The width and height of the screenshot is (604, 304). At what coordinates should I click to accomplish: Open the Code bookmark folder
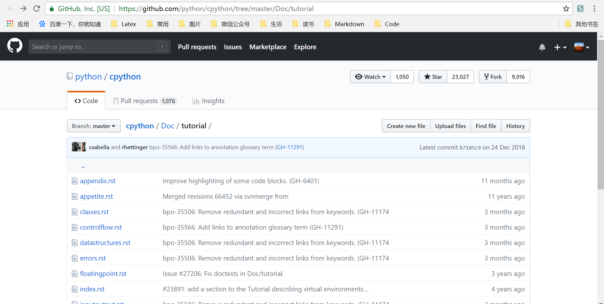tap(387, 24)
